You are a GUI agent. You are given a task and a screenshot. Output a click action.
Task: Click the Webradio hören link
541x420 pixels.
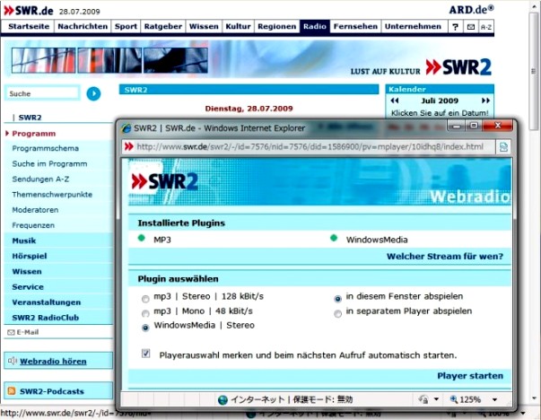pyautogui.click(x=53, y=362)
